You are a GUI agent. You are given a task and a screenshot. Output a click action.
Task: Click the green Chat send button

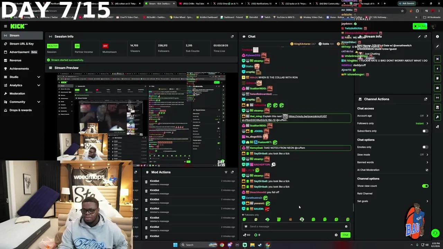click(345, 235)
